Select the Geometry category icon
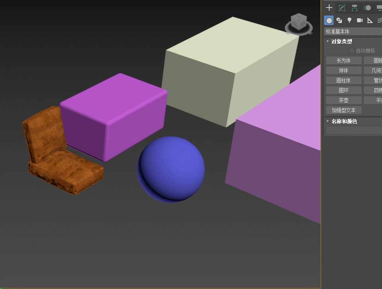This screenshot has height=289, width=382. point(329,20)
